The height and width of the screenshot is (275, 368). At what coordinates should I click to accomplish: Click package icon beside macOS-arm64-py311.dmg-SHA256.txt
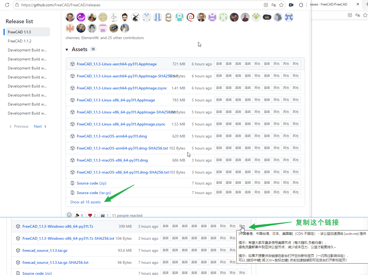[x=73, y=148]
